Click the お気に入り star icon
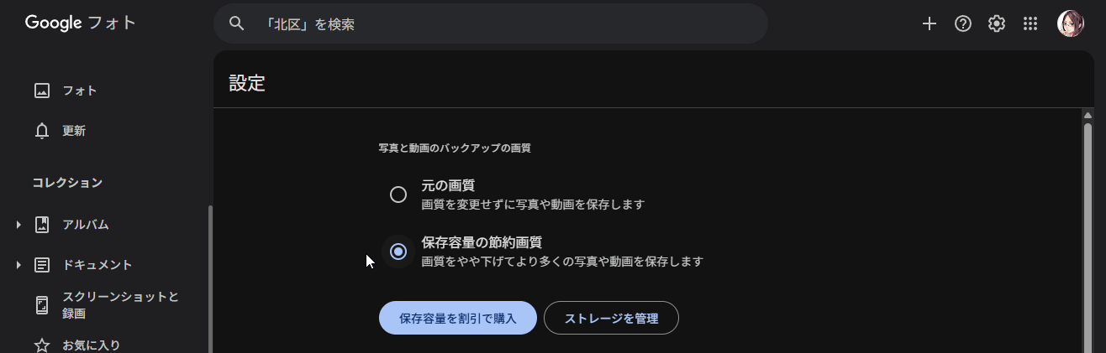This screenshot has width=1106, height=353. [x=42, y=345]
